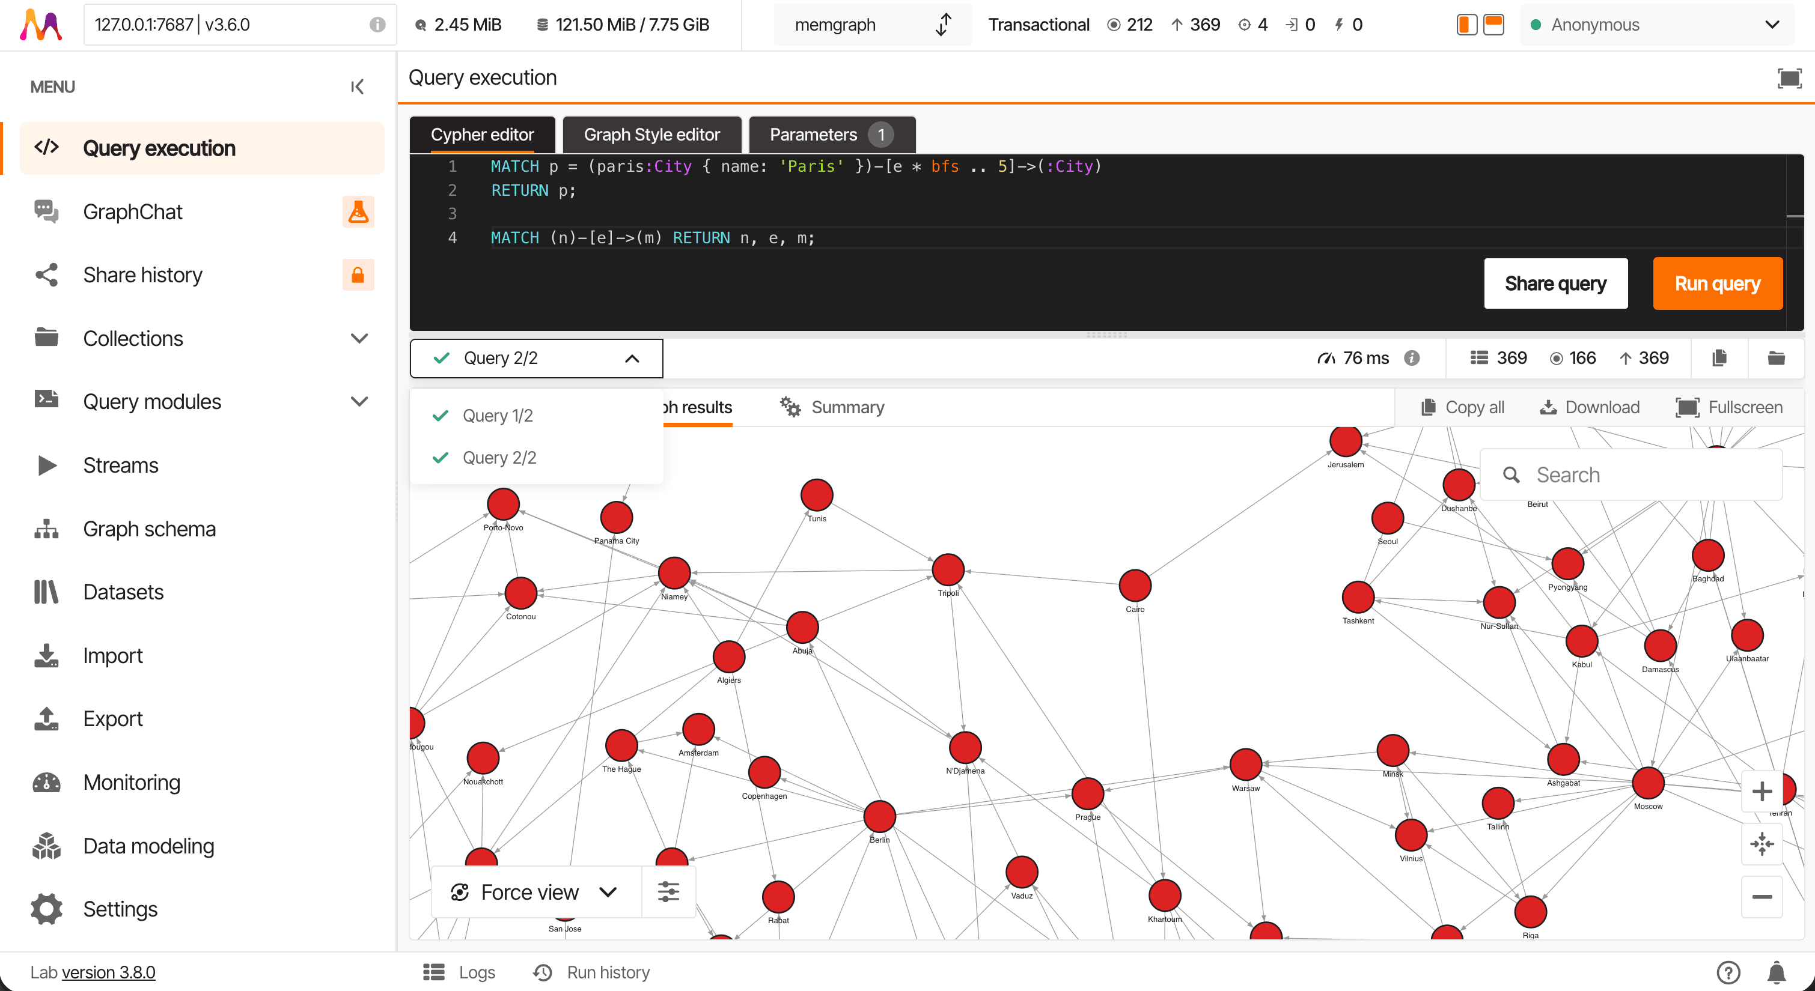Open saved results folder icon

(x=1777, y=358)
